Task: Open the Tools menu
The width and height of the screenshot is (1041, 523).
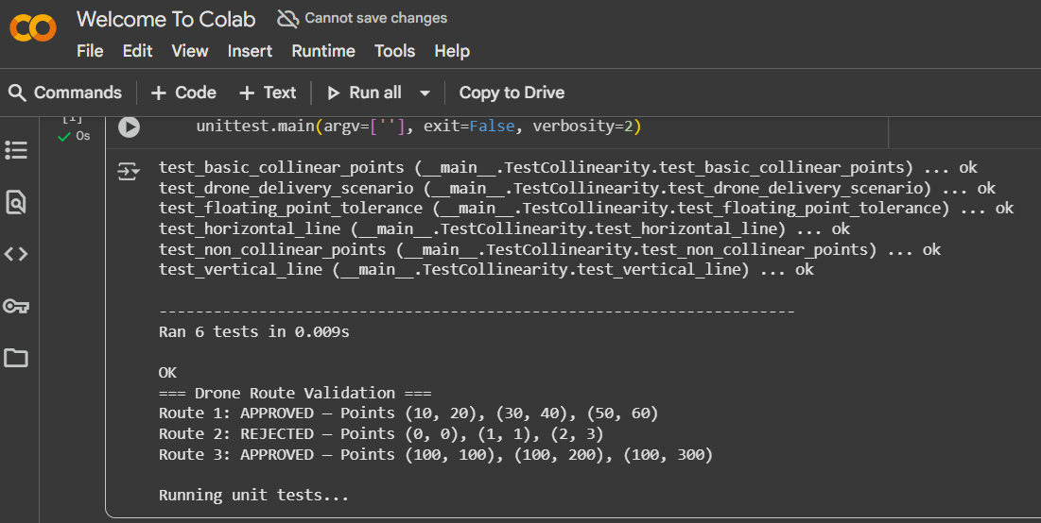Action: (394, 51)
